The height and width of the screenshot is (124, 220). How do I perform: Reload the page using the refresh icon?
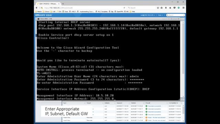(x=124, y=8)
